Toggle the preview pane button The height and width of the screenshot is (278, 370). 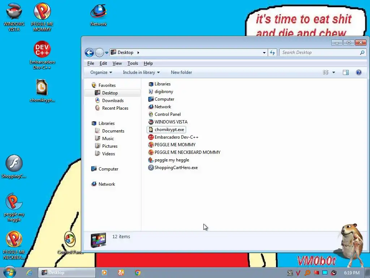346,72
